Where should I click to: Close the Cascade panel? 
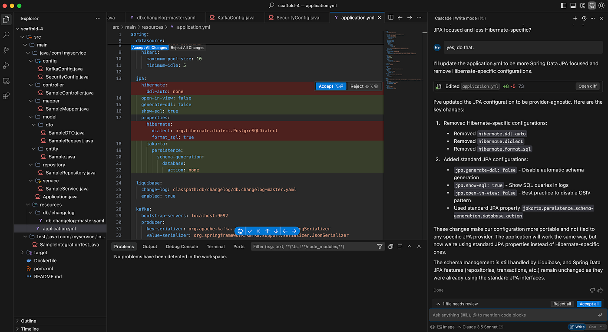click(601, 18)
